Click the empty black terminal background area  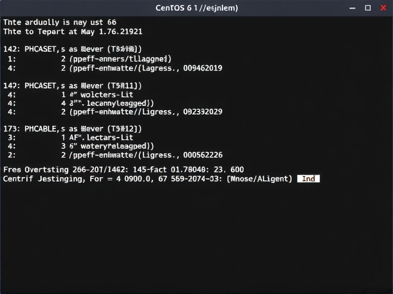pos(196,235)
